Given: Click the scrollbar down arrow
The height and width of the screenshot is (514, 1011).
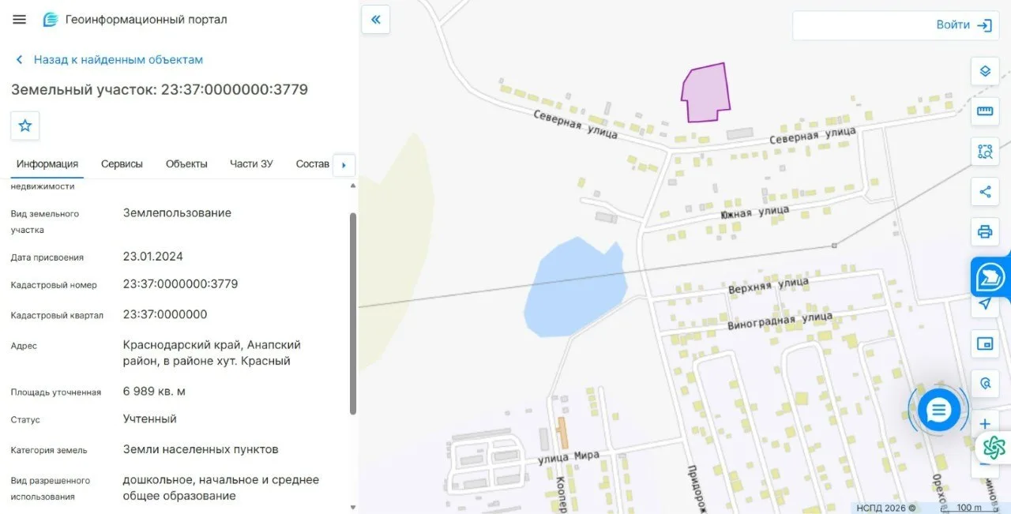Looking at the screenshot, I should point(353,507).
